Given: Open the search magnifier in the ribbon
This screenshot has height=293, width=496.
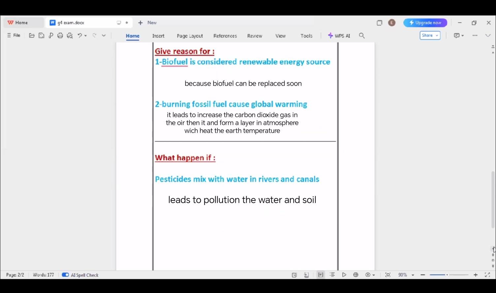Looking at the screenshot, I should (362, 36).
